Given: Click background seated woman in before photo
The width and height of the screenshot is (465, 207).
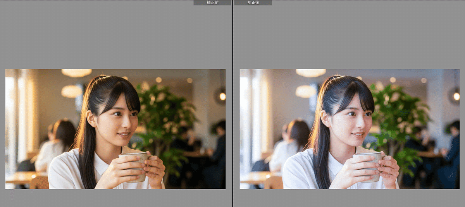Looking at the screenshot, I should pos(58,143).
